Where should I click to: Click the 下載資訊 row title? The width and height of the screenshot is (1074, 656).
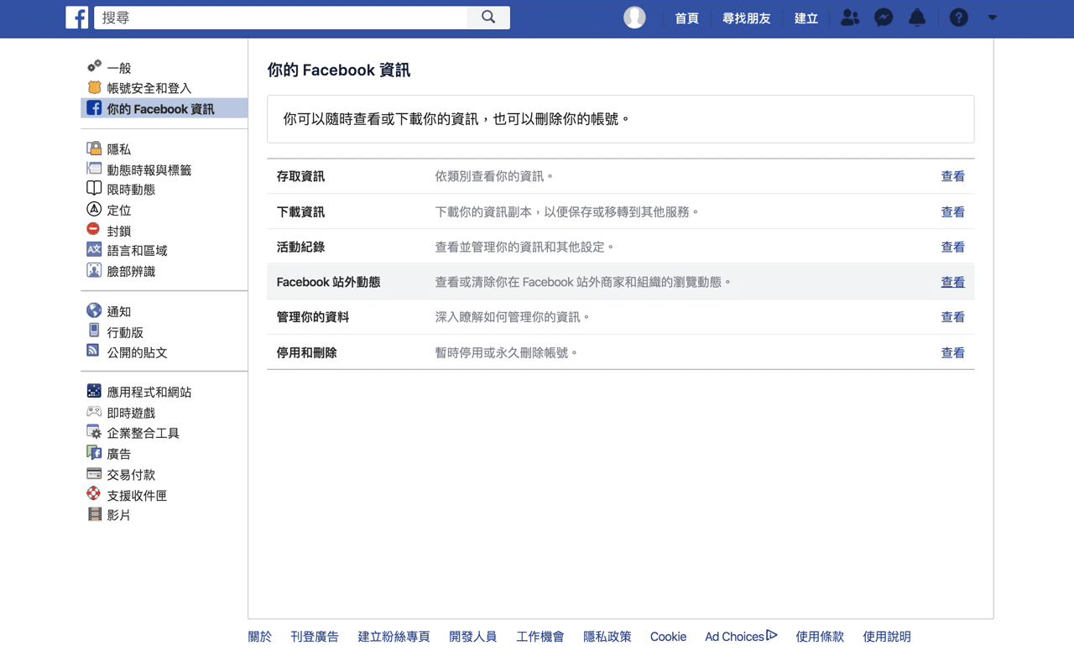[300, 211]
